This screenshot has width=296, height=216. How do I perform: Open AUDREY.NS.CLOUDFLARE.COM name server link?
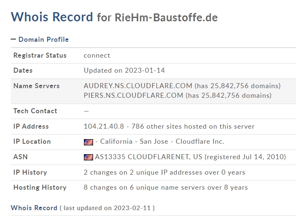[138, 86]
